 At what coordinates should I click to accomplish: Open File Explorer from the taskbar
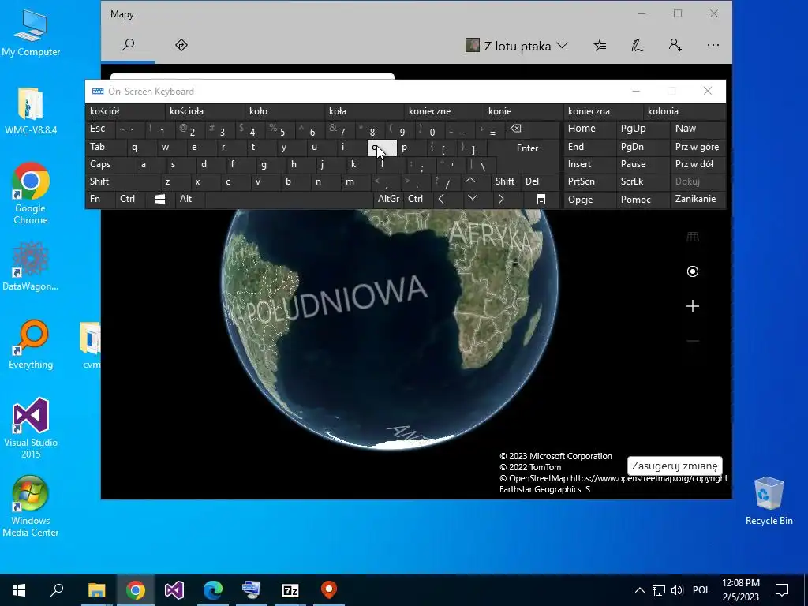click(96, 590)
